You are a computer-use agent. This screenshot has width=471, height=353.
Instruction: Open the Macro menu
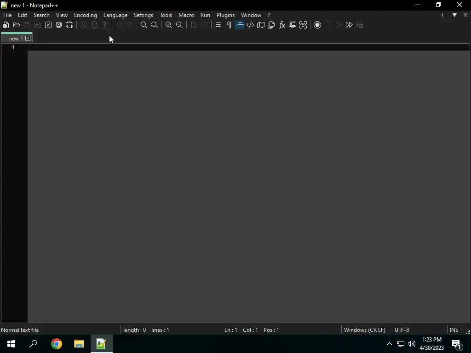[x=186, y=15]
